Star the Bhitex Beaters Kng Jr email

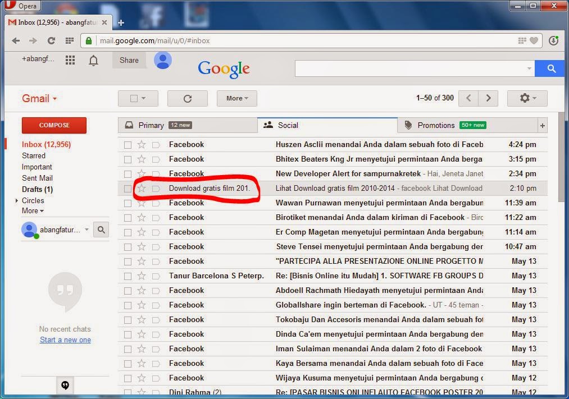coord(142,159)
